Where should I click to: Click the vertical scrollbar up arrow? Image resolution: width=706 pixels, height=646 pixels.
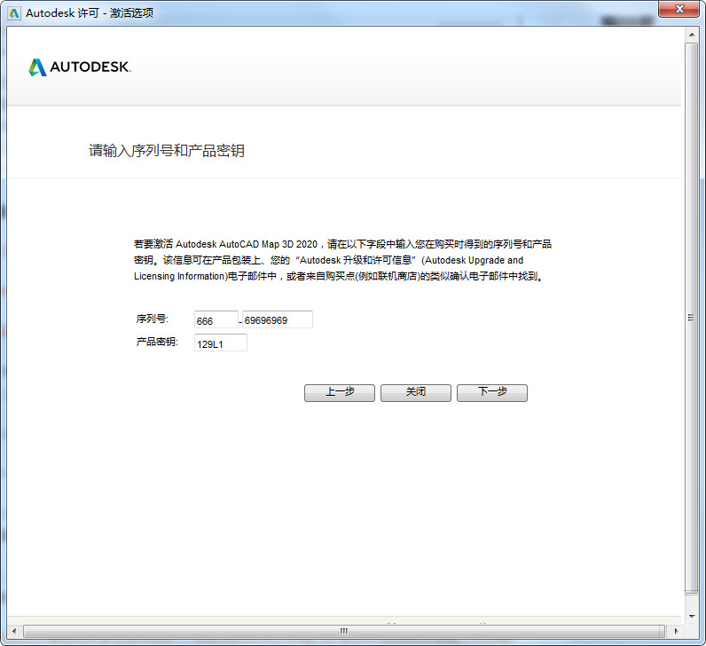pos(692,35)
